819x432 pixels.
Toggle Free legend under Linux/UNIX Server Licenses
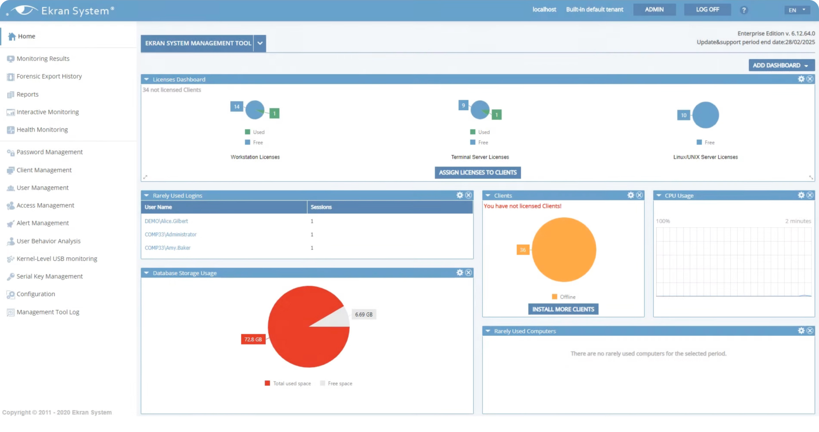click(706, 142)
